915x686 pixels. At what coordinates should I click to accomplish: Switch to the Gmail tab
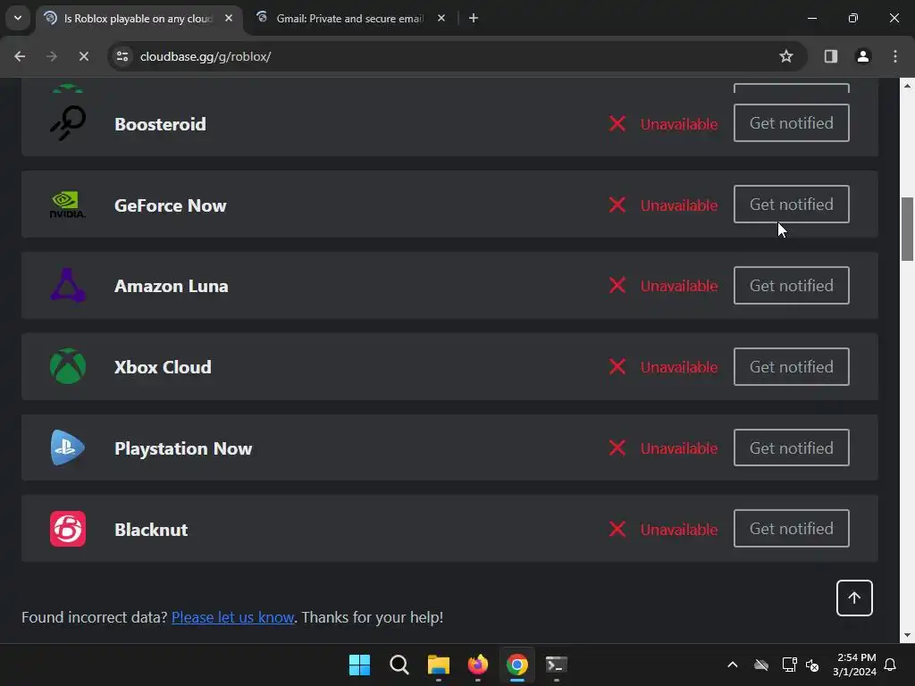coord(349,18)
